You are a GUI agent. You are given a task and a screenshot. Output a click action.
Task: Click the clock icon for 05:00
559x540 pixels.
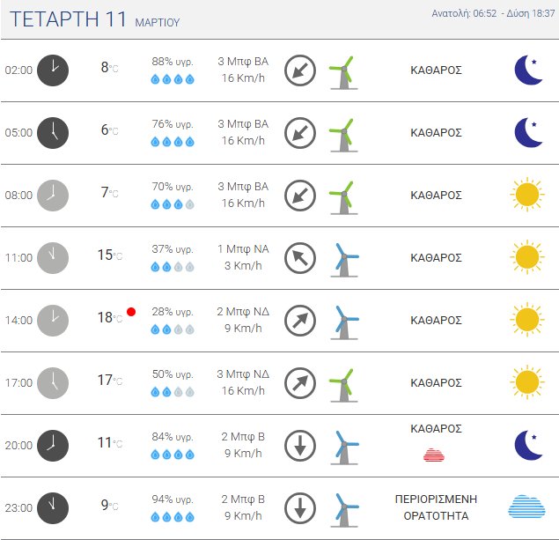pos(53,132)
